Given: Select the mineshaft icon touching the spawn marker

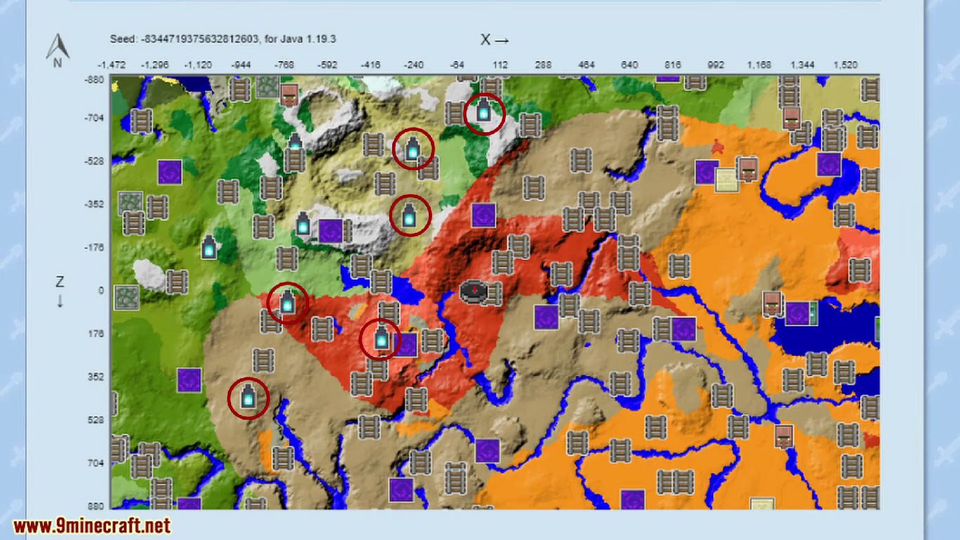Looking at the screenshot, I should click(x=493, y=294).
